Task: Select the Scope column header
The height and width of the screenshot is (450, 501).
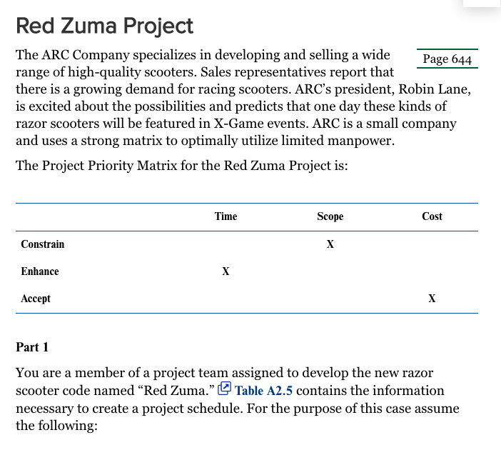Action: click(x=330, y=216)
